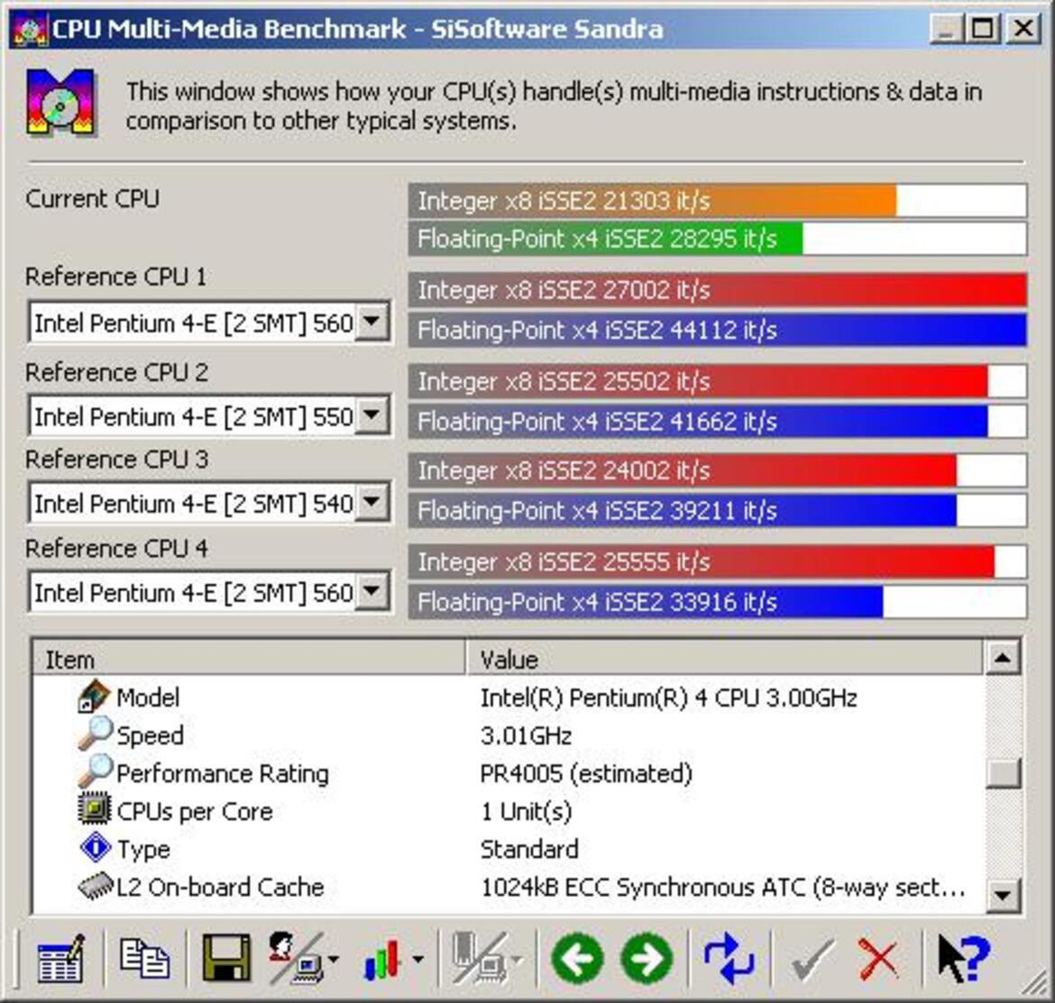
Task: Click Reference CPU 3 Floating-Point 39211 bar
Action: (717, 510)
